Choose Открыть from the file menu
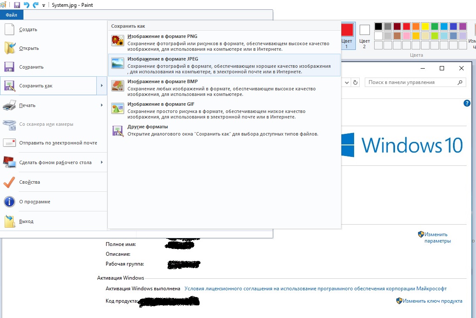The image size is (476, 318). coord(53,48)
